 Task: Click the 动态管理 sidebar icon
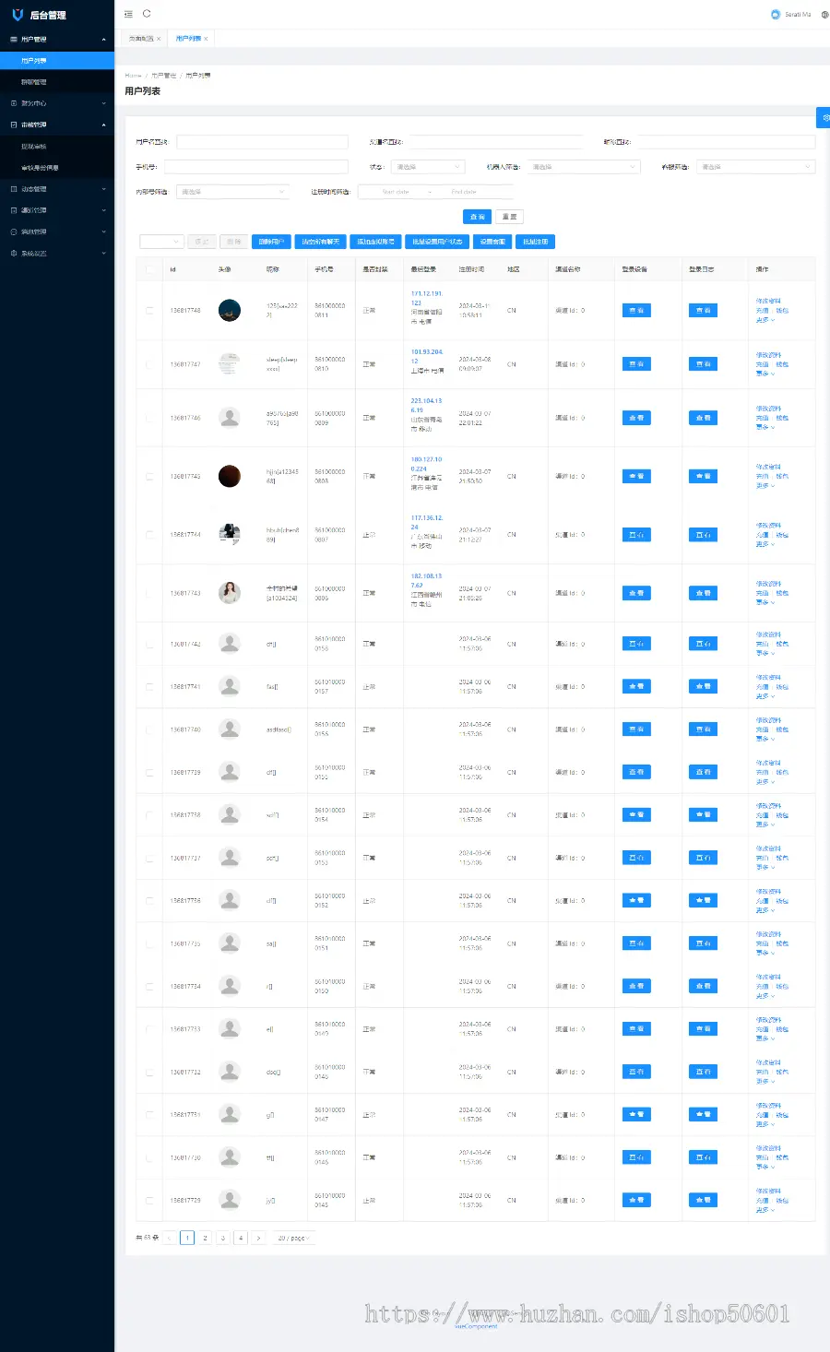click(x=13, y=189)
